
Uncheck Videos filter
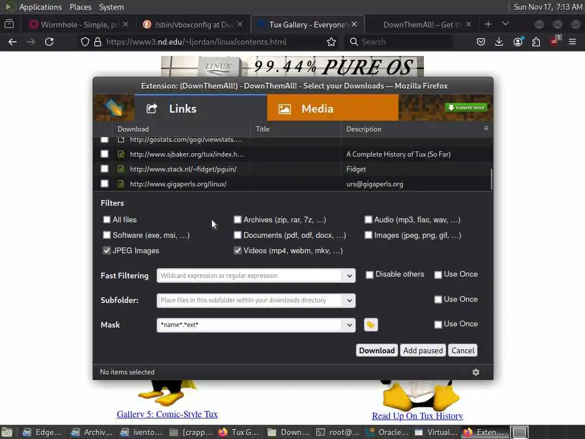pyautogui.click(x=237, y=250)
